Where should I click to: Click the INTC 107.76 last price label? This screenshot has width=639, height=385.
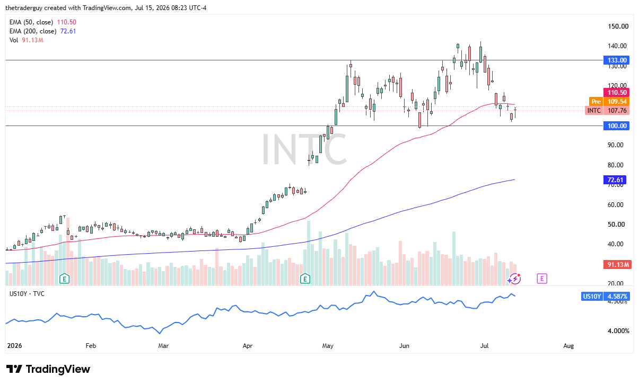coord(608,111)
